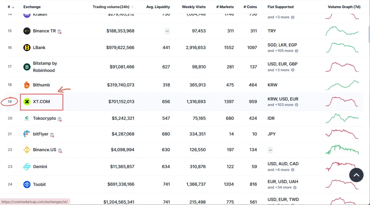
Task: Click the Bitstamp by Robinhood logo icon
Action: click(27, 67)
